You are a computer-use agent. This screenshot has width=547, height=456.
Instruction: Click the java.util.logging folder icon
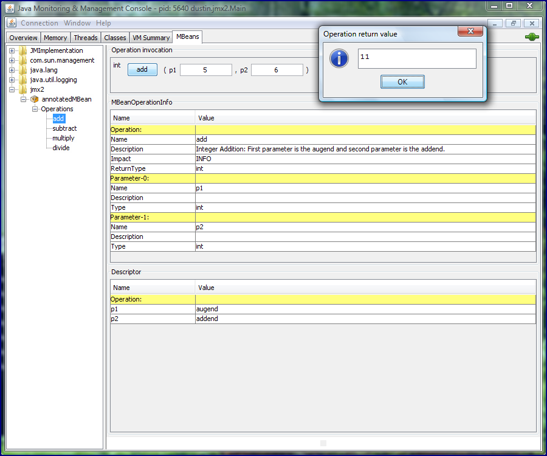coord(22,80)
